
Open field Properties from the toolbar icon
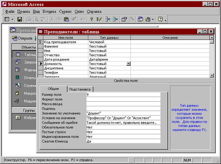point(124,20)
